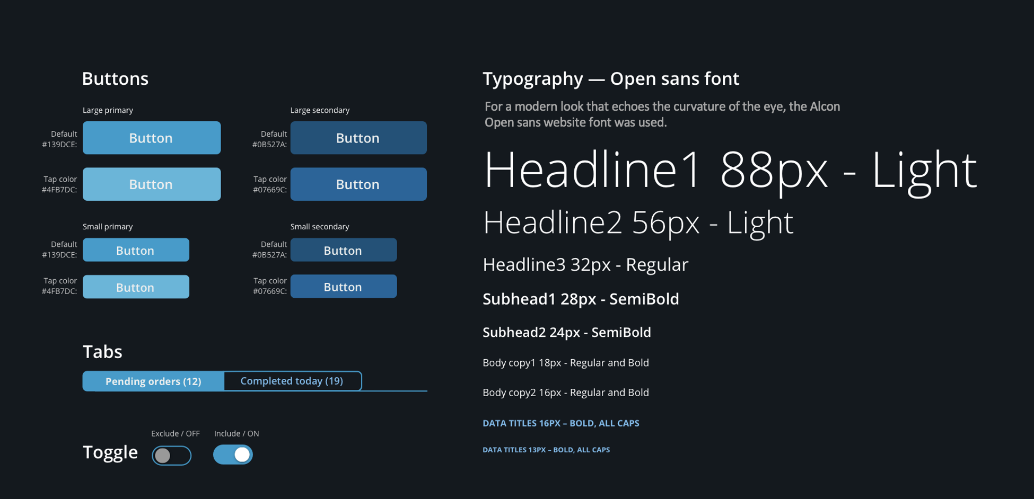Click the Small primary label
1034x499 pixels.
(x=108, y=227)
